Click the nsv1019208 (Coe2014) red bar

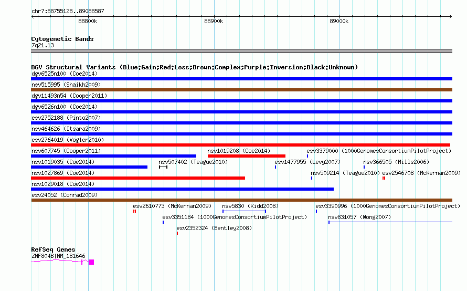point(247,156)
